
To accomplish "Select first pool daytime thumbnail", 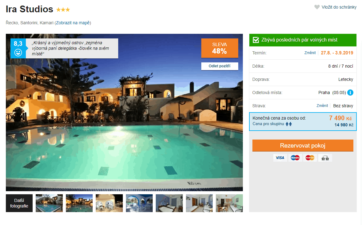I will point(49,203).
